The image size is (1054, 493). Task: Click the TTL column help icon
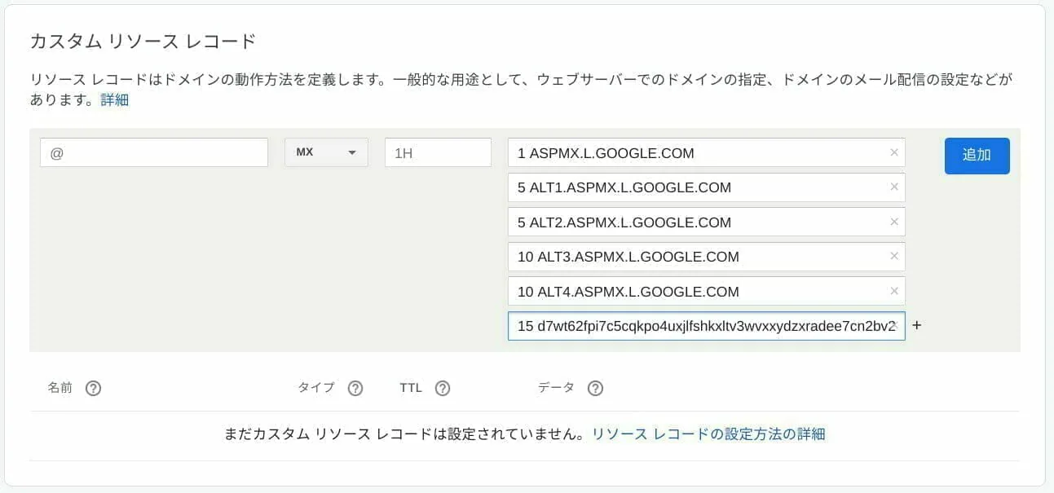443,389
